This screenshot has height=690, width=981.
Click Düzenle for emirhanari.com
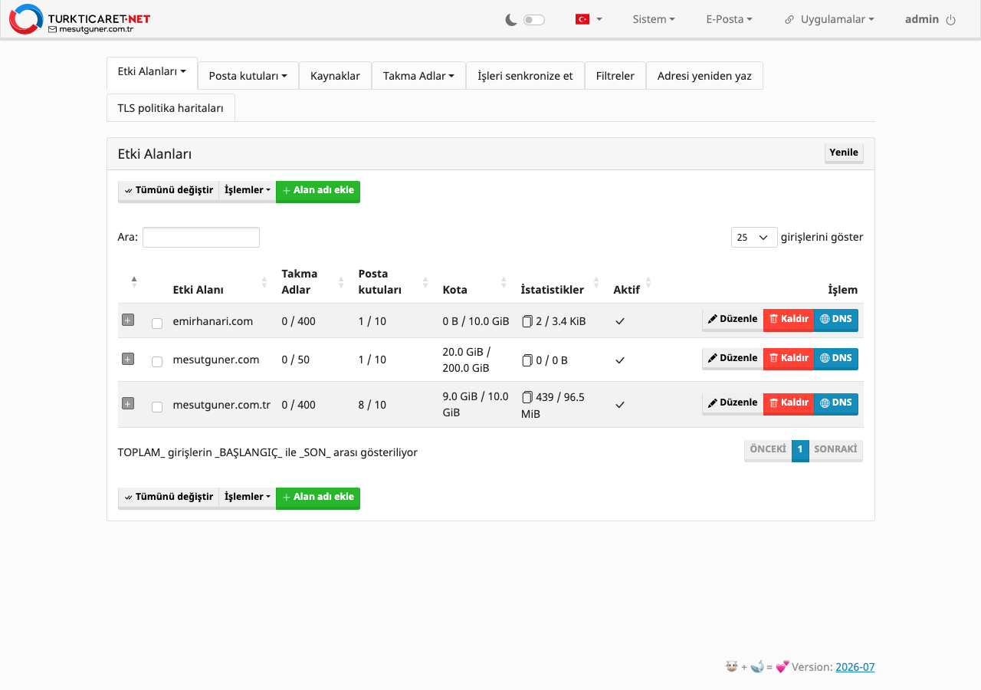733,320
